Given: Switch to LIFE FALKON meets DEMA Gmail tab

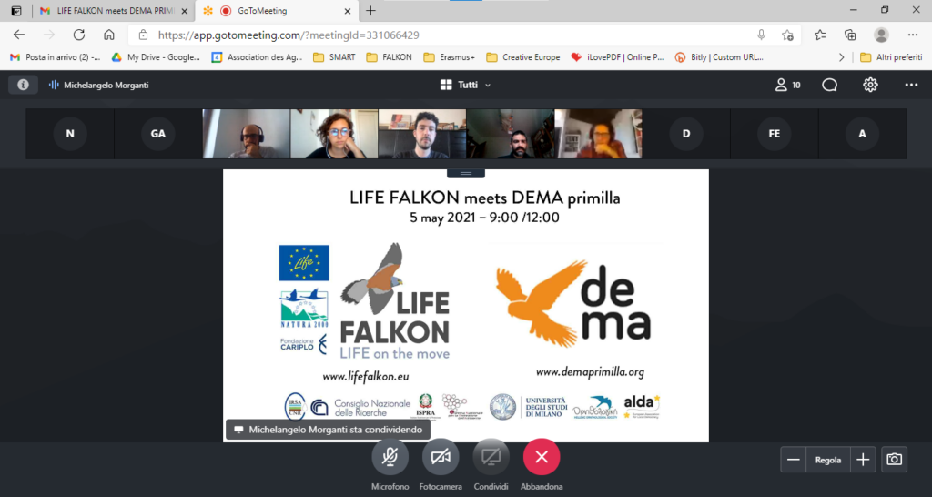Looking at the screenshot, I should 107,11.
